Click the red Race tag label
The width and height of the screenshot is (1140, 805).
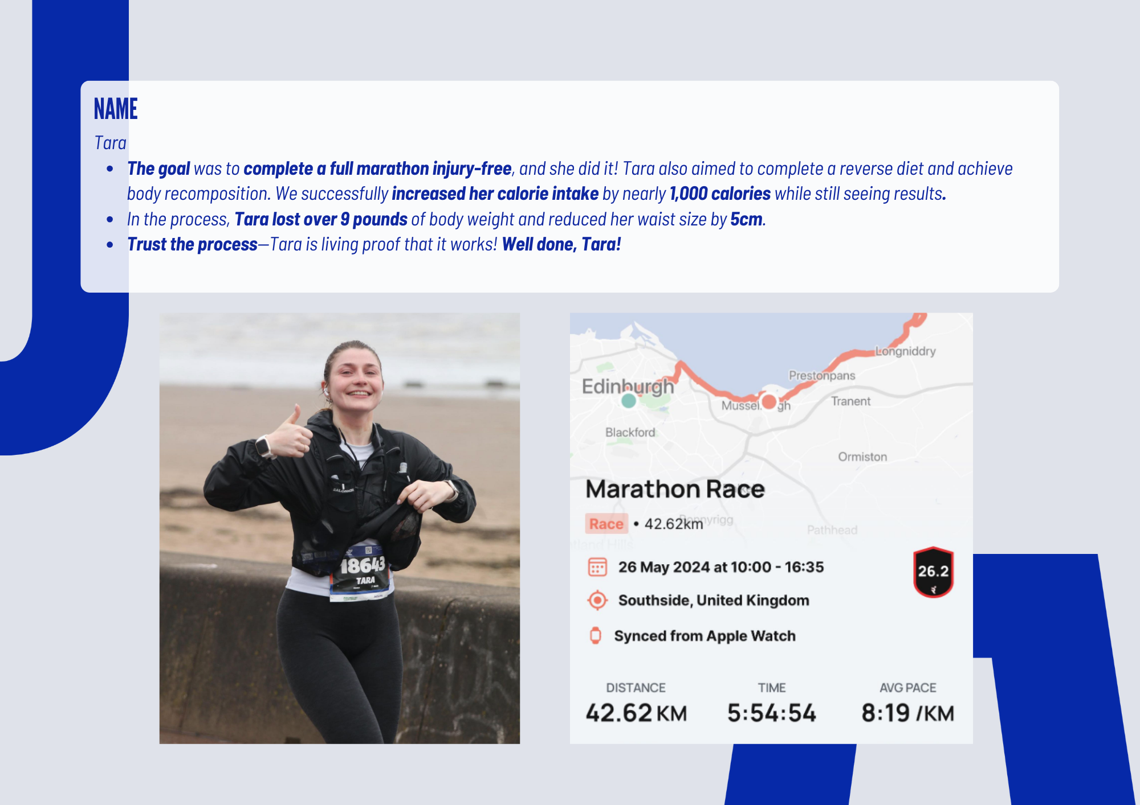(606, 524)
